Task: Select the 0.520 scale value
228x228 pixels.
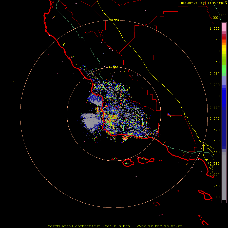Action: [215, 130]
